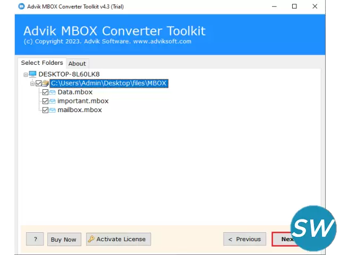Deselect the MBOX folder checkbox
The width and height of the screenshot is (340, 255).
click(38, 83)
